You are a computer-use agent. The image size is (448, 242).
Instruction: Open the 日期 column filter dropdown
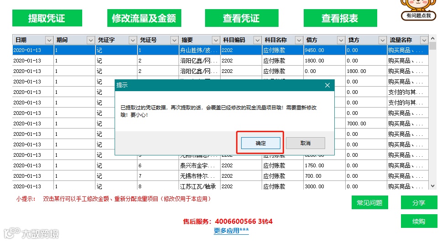click(49, 40)
